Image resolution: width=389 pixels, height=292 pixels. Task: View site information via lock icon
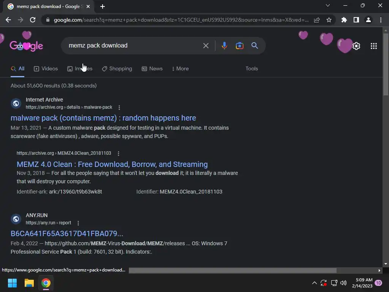48,20
